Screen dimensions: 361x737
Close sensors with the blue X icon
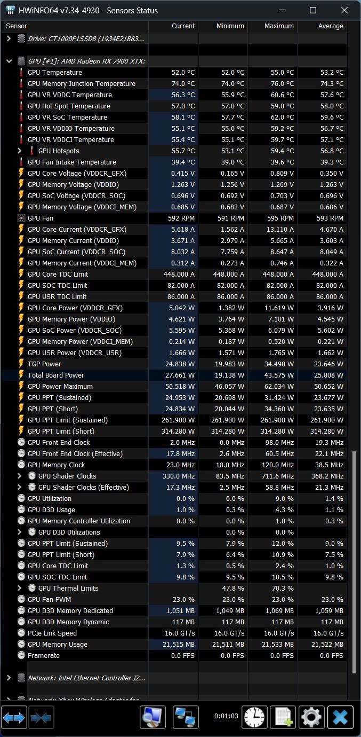[x=340, y=717]
